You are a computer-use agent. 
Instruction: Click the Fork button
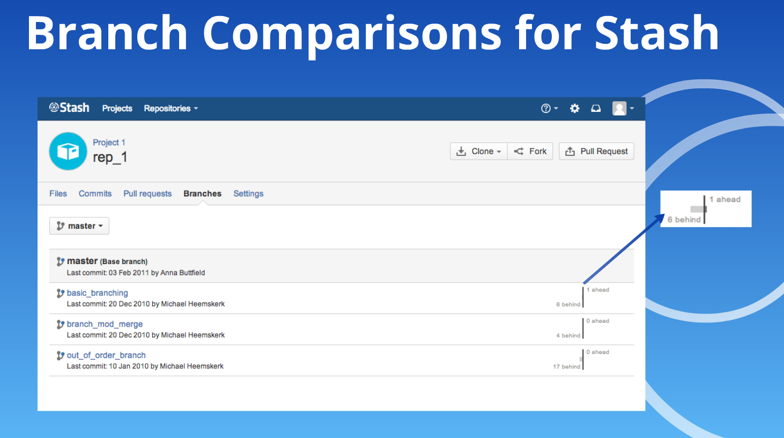pos(530,151)
